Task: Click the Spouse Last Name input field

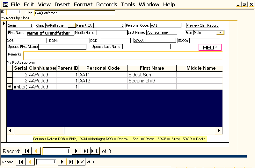Action: click(x=146, y=47)
